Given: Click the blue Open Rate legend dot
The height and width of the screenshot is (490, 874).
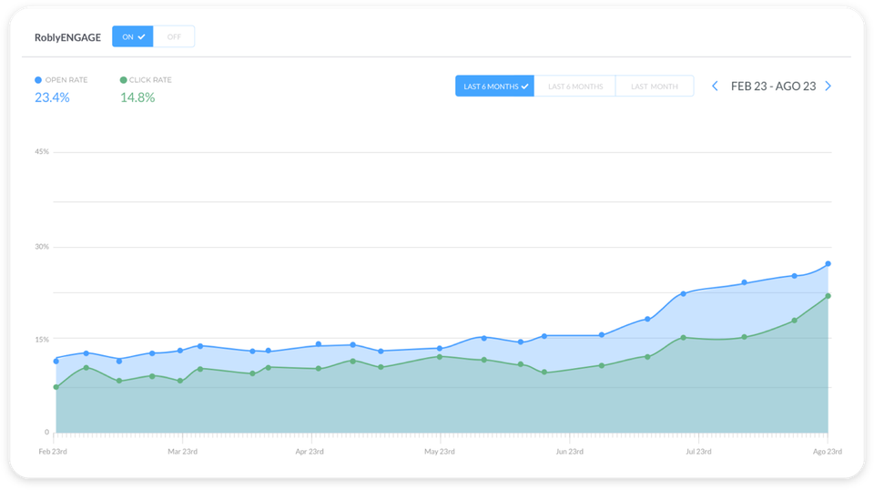Looking at the screenshot, I should 37,80.
